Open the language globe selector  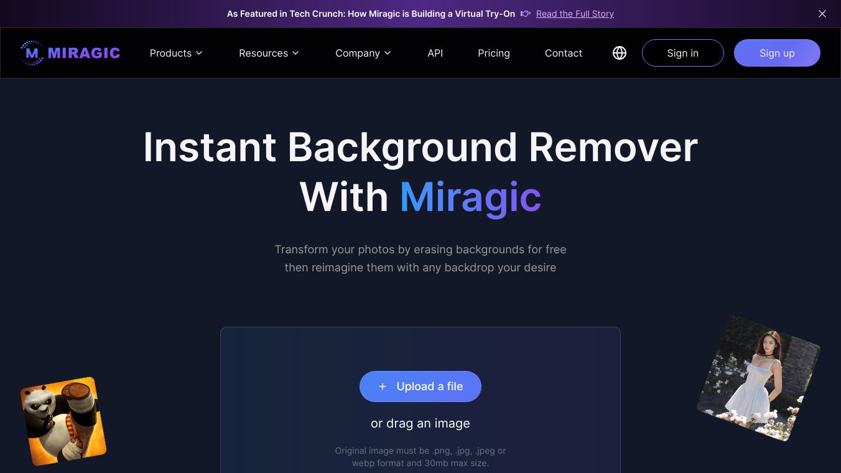(x=620, y=53)
